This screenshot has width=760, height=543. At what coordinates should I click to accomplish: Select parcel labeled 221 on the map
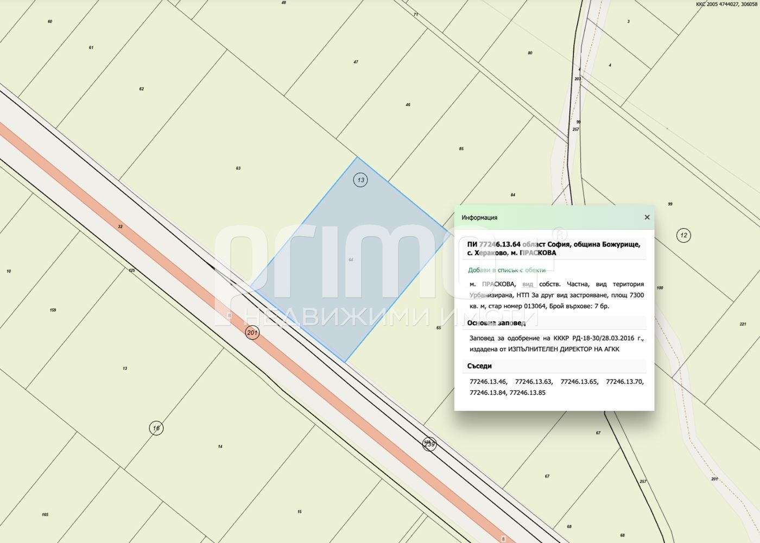point(743,324)
